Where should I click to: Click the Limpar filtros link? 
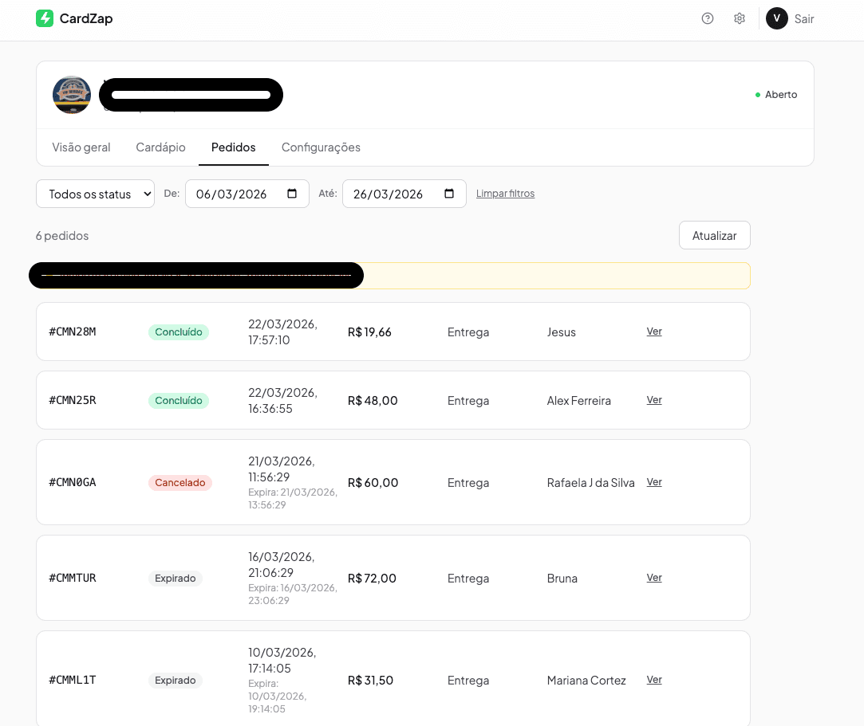[505, 193]
